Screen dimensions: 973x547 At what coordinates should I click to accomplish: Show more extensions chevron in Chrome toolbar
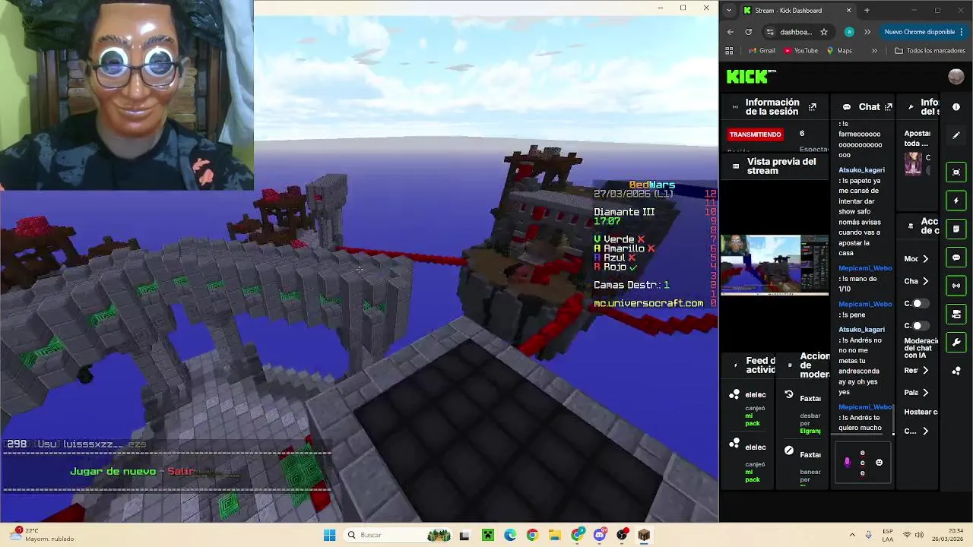pos(867,32)
